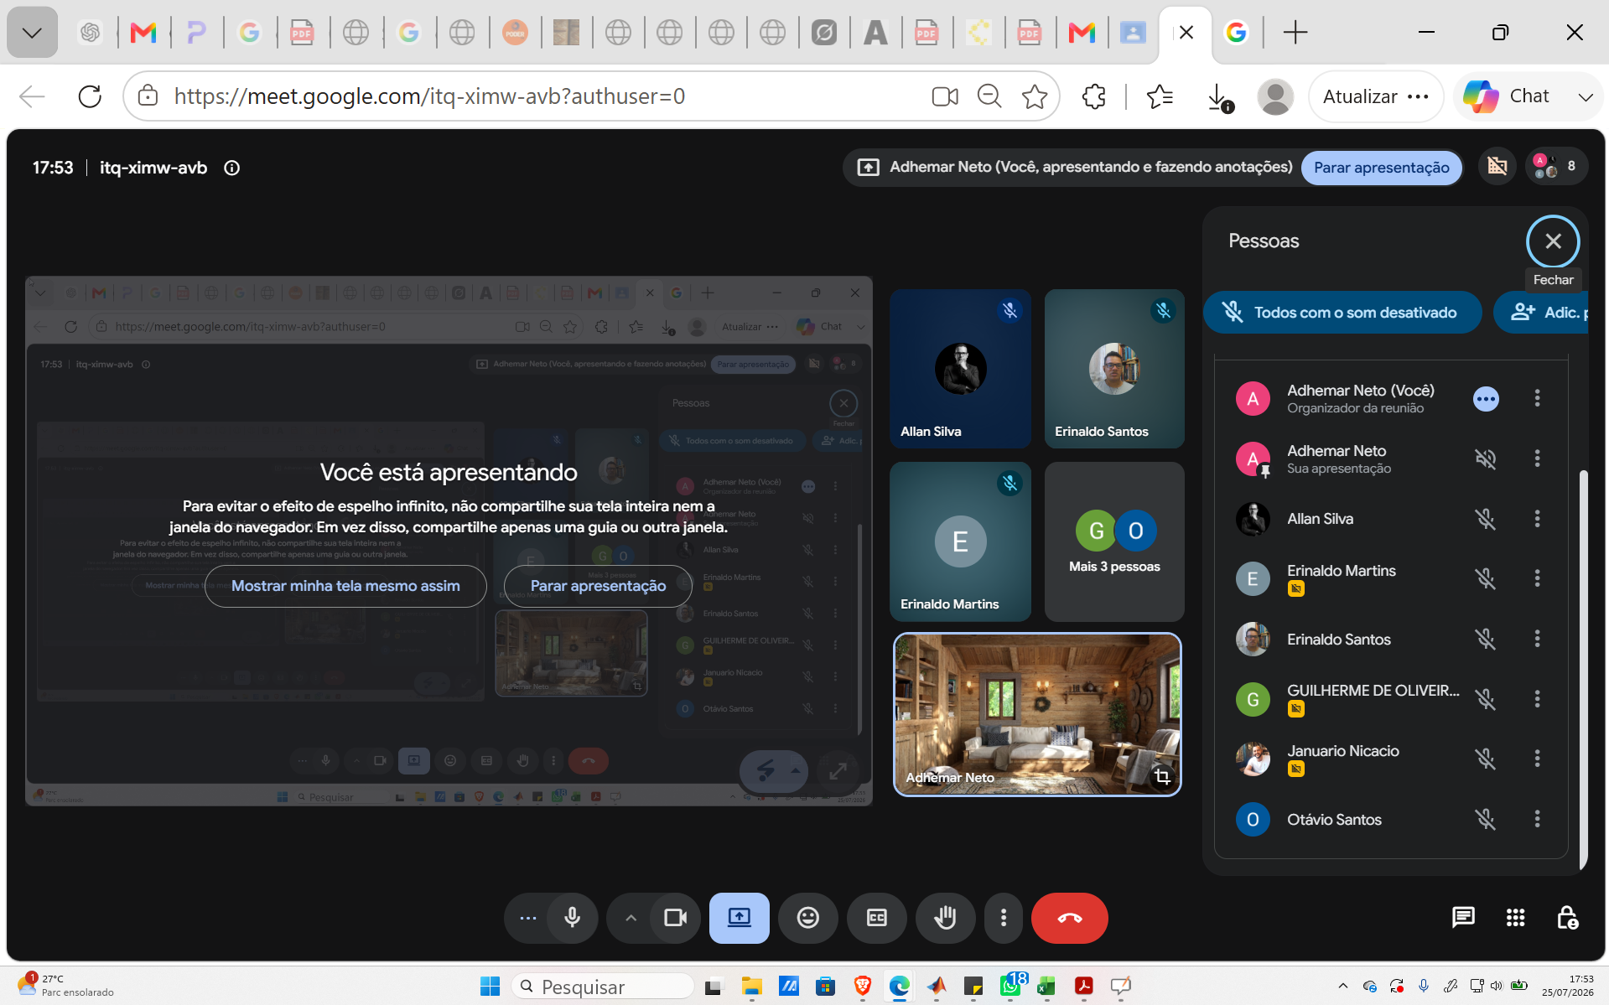Select the Allan Silva video tile
1609x1005 pixels.
960,369
